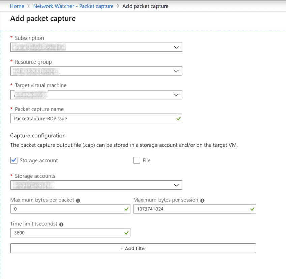The width and height of the screenshot is (286, 279).
Task: Show info for Maximum bytes per packet
Action: [x=78, y=201]
